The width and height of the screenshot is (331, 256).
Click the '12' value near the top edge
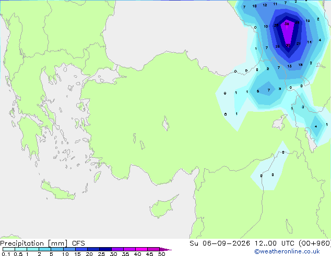coord(265,5)
